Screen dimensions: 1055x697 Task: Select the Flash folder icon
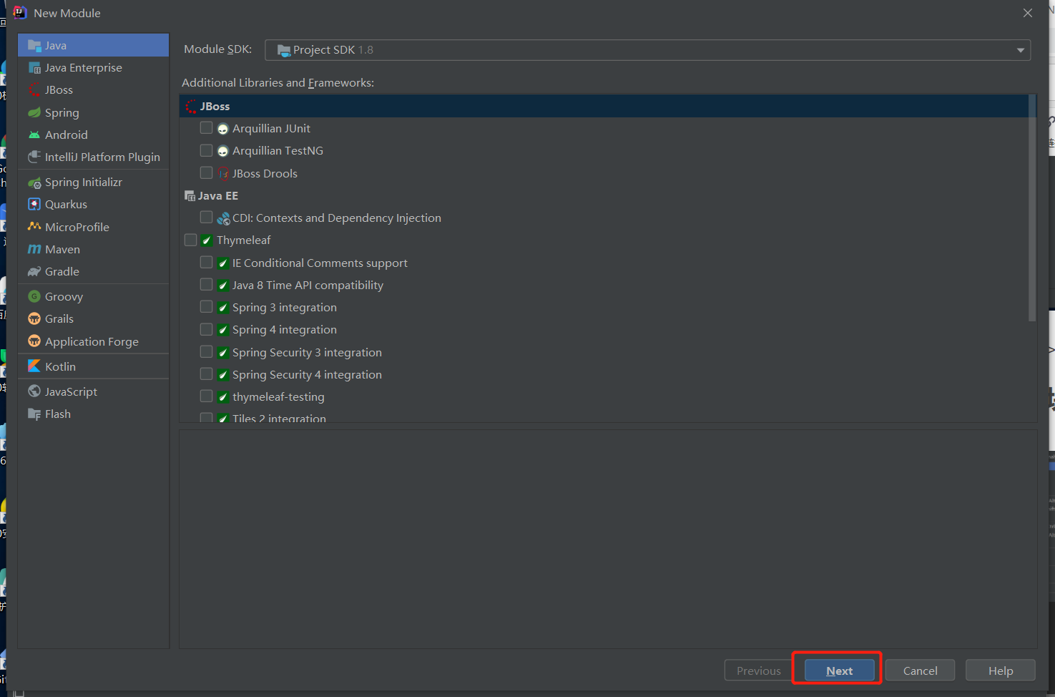(x=34, y=414)
